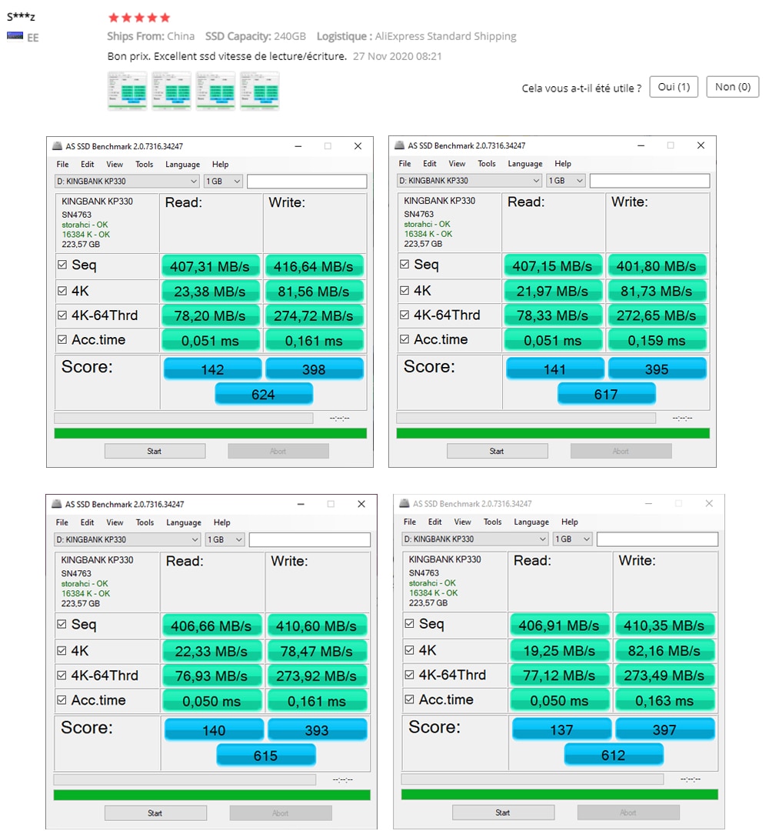Click the green progress bar in the score 612 window
The image size is (769, 834).
pos(560,794)
